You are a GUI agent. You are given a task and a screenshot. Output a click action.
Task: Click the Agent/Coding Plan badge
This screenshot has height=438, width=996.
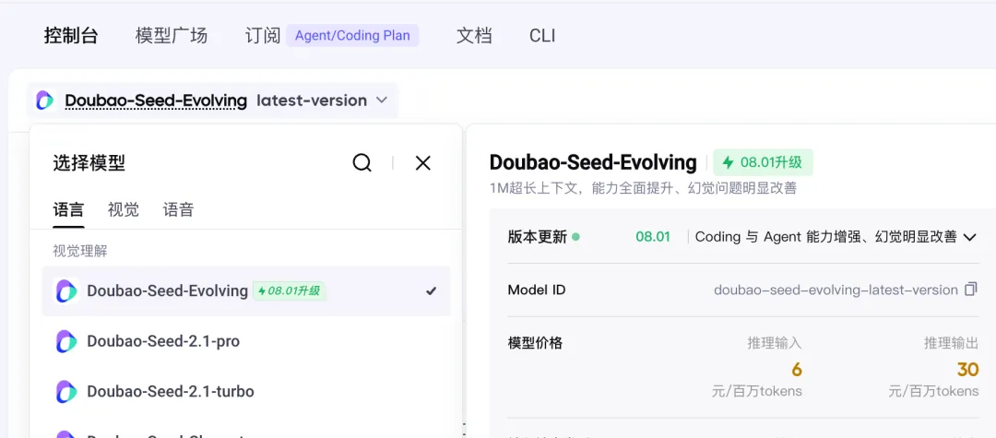pos(352,36)
